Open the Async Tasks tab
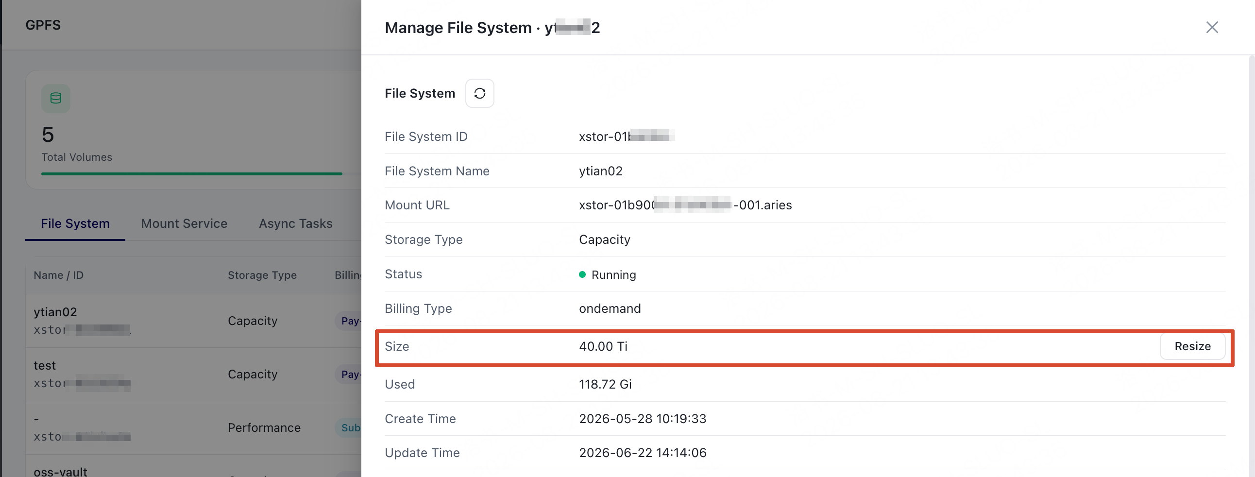 (x=296, y=223)
